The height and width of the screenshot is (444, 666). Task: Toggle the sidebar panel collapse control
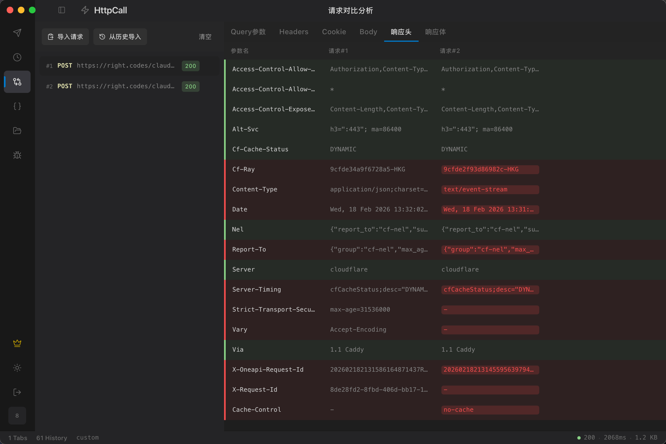pyautogui.click(x=61, y=10)
